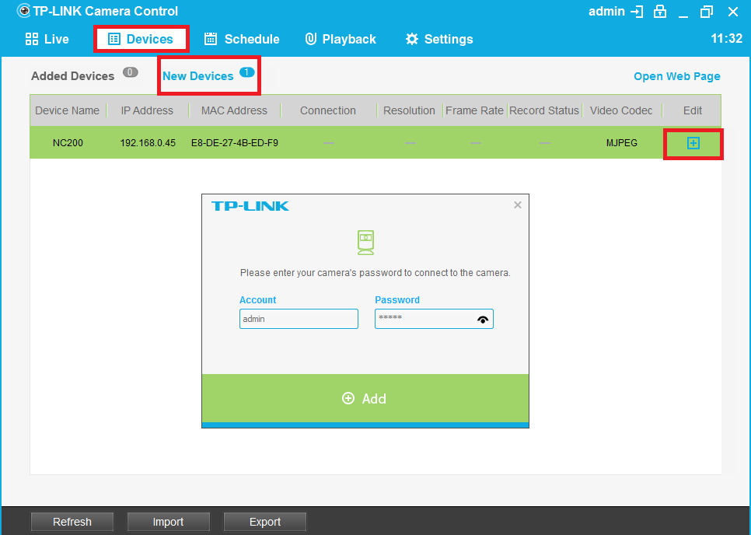Click the TP-LINK Camera Control app logo
The width and height of the screenshot is (751, 535).
23,11
